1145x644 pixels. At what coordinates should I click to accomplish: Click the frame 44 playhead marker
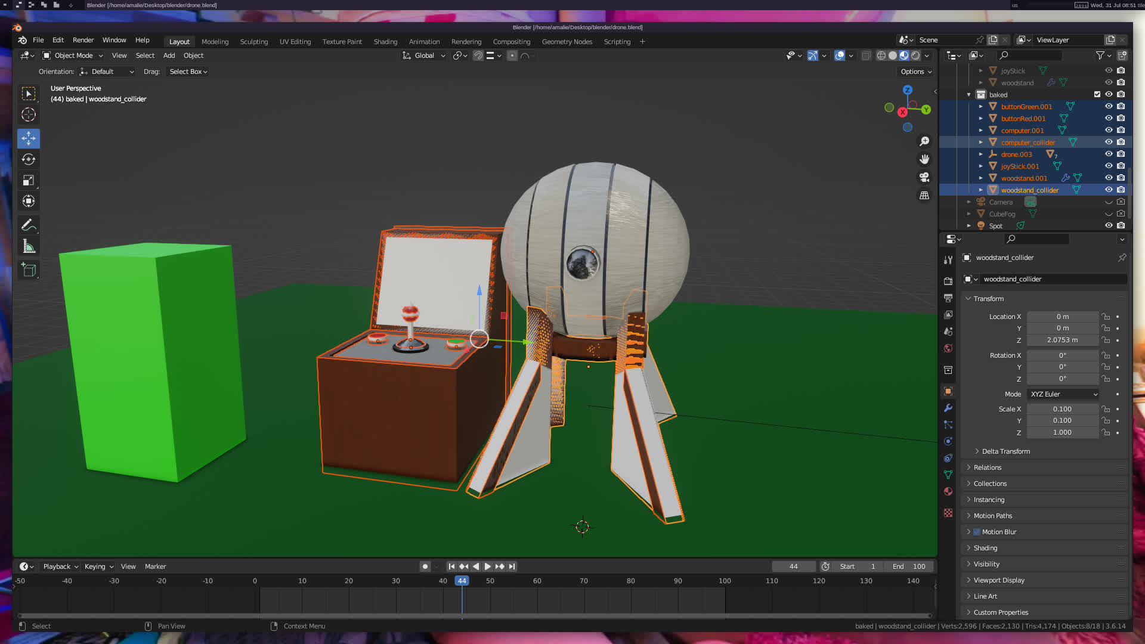click(x=462, y=581)
